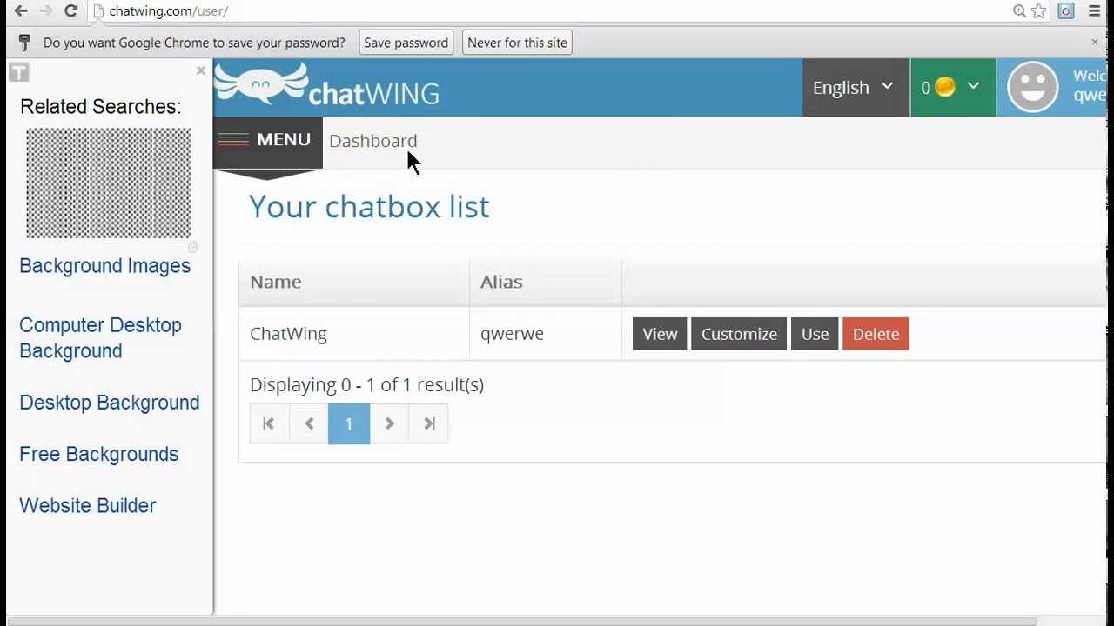Click the browser forward arrow
1114x626 pixels.
[46, 11]
